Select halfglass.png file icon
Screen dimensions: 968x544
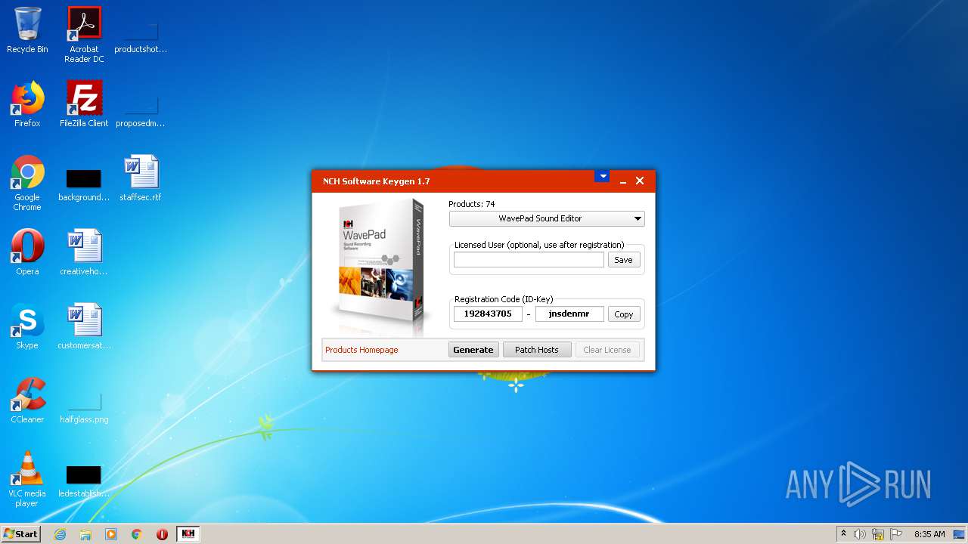click(x=84, y=407)
